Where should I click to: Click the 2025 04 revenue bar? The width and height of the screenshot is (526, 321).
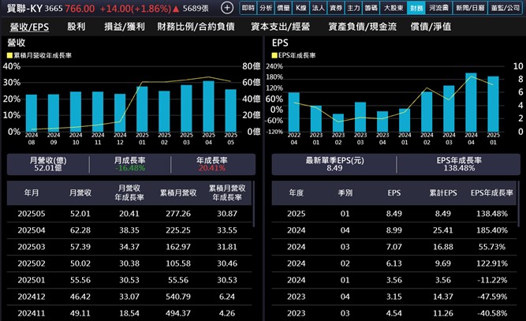click(x=209, y=106)
